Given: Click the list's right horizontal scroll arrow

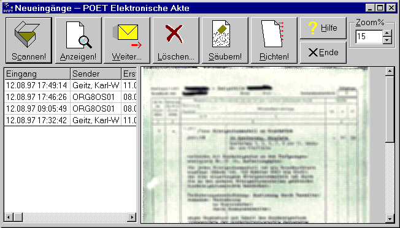Looking at the screenshot, I should 132,218.
